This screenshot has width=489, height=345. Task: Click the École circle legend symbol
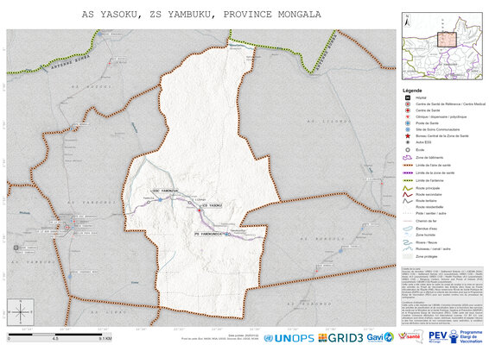tap(407, 150)
